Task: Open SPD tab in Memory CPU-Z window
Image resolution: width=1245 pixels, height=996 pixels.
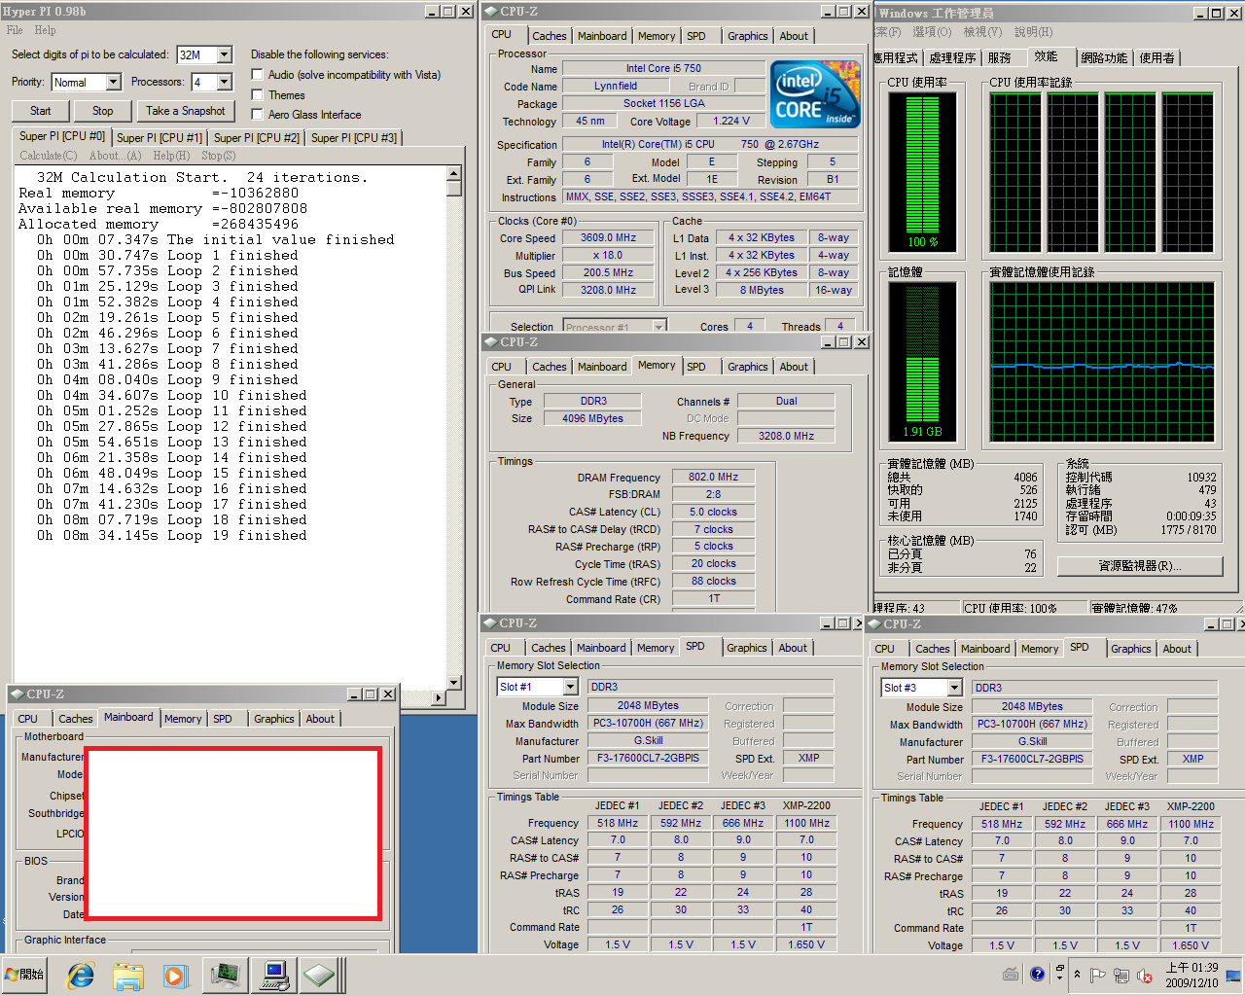Action: [696, 367]
